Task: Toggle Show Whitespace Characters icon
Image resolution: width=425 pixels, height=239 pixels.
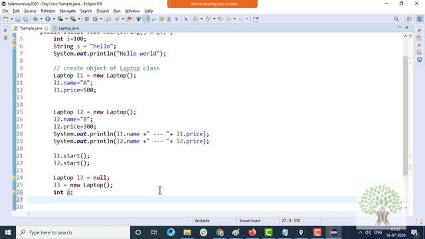Action: (x=177, y=19)
